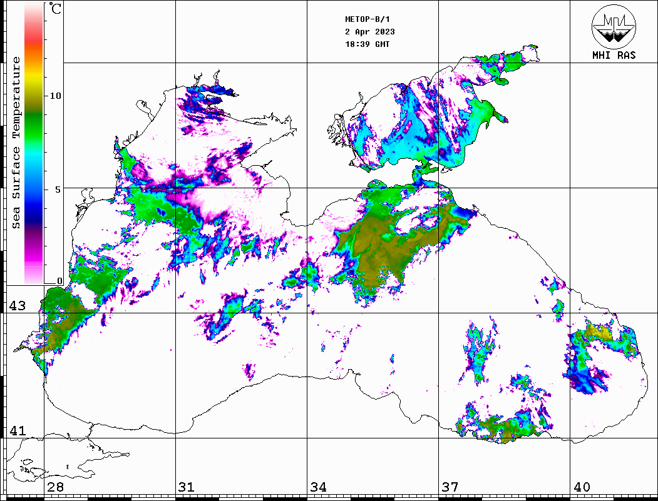
Task: Click the temperature color scale bar
Action: 34,143
